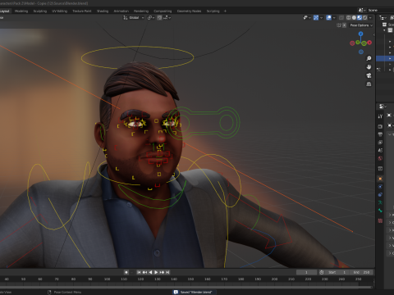
Task: Toggle show gizmo button in header
Action: [316, 17]
